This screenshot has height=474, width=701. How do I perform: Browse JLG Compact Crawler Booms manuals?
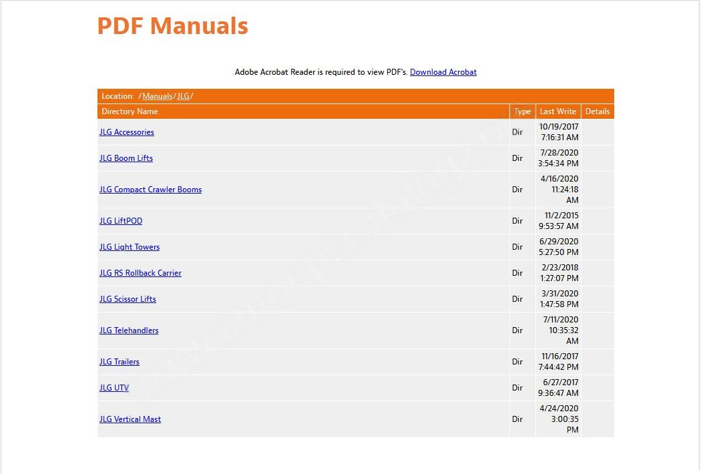point(150,190)
